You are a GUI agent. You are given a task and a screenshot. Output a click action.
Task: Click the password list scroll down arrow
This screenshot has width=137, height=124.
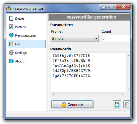128,89
